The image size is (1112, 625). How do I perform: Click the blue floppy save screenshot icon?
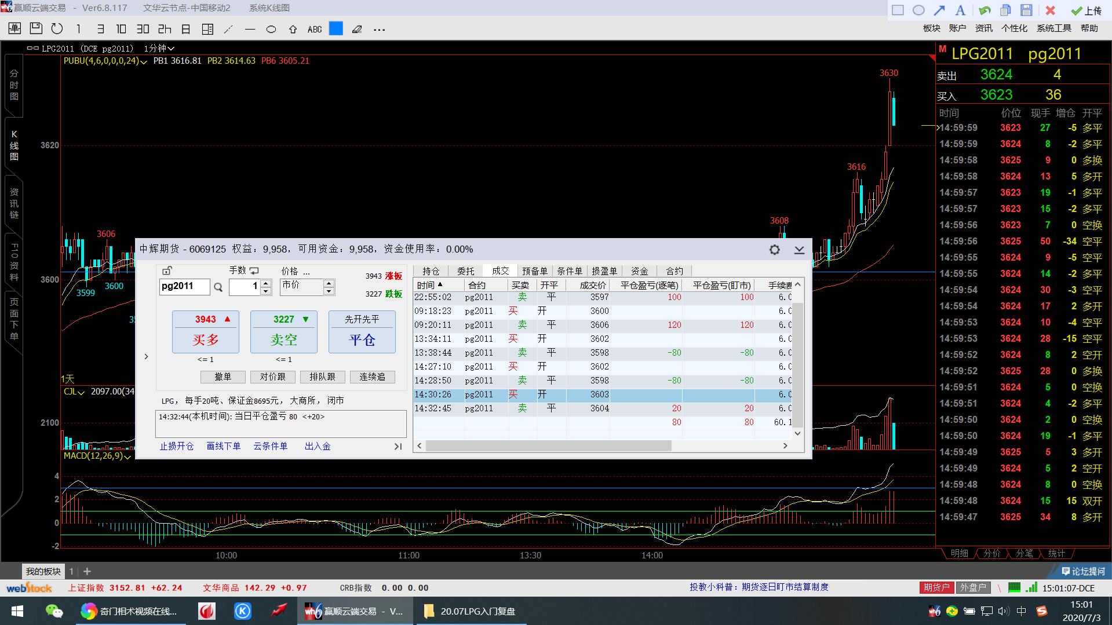pyautogui.click(x=1026, y=10)
